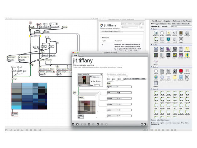Click the Vignettes button in documentation window
This screenshot has height=148, width=197.
[136, 24]
